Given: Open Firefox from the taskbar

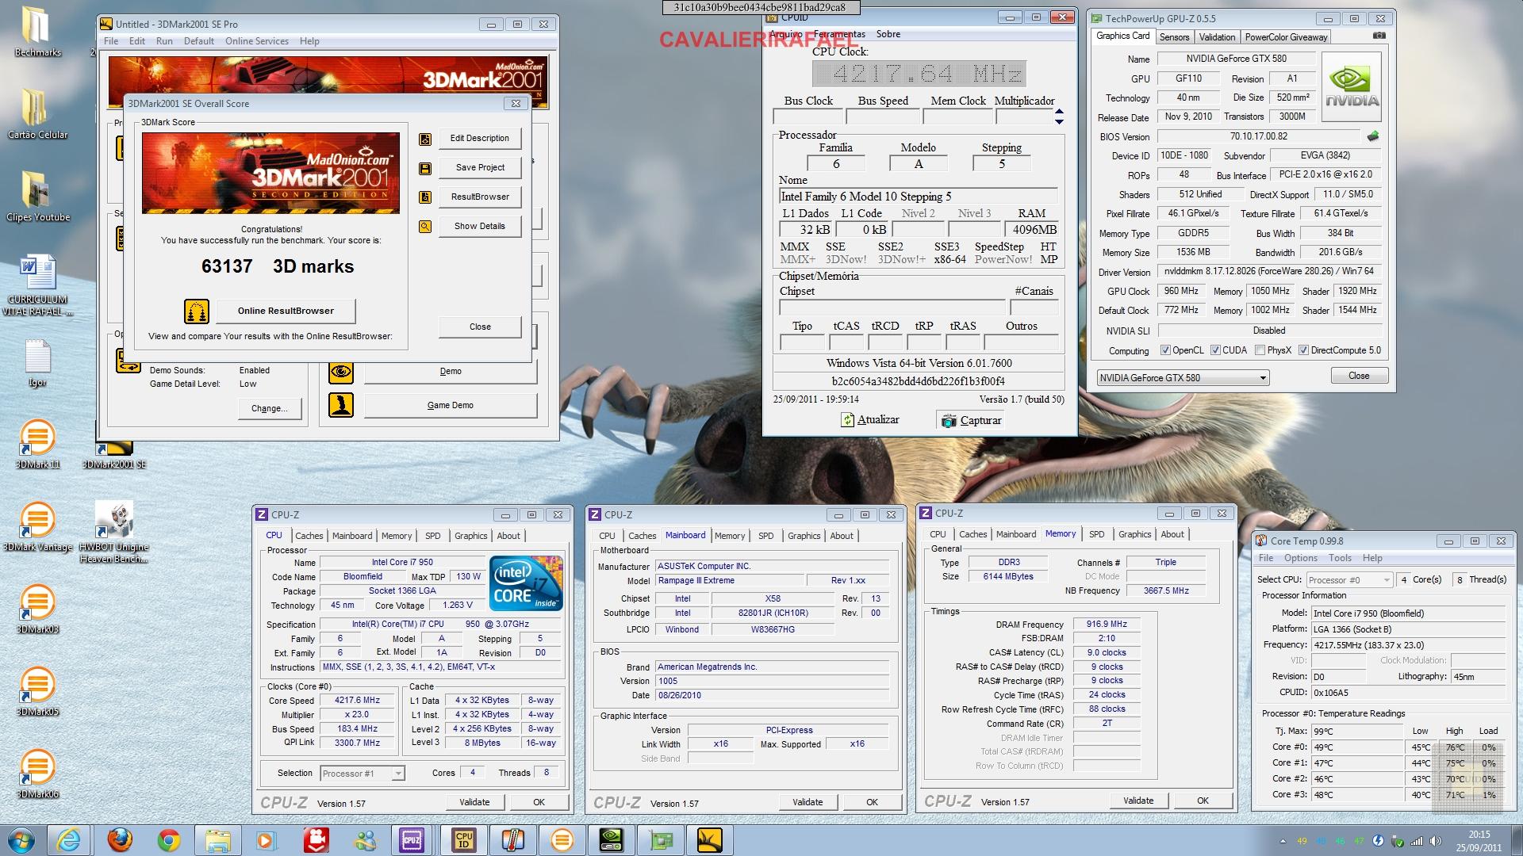Looking at the screenshot, I should point(120,839).
